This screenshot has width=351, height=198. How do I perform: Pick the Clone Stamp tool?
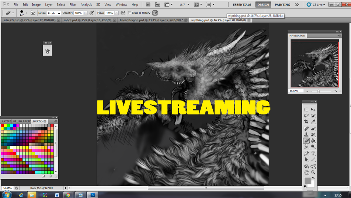pos(306,135)
